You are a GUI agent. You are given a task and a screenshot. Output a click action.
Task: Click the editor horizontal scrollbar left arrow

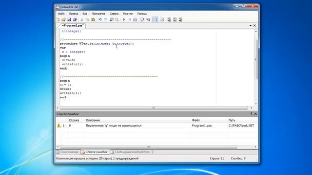click(x=58, y=108)
